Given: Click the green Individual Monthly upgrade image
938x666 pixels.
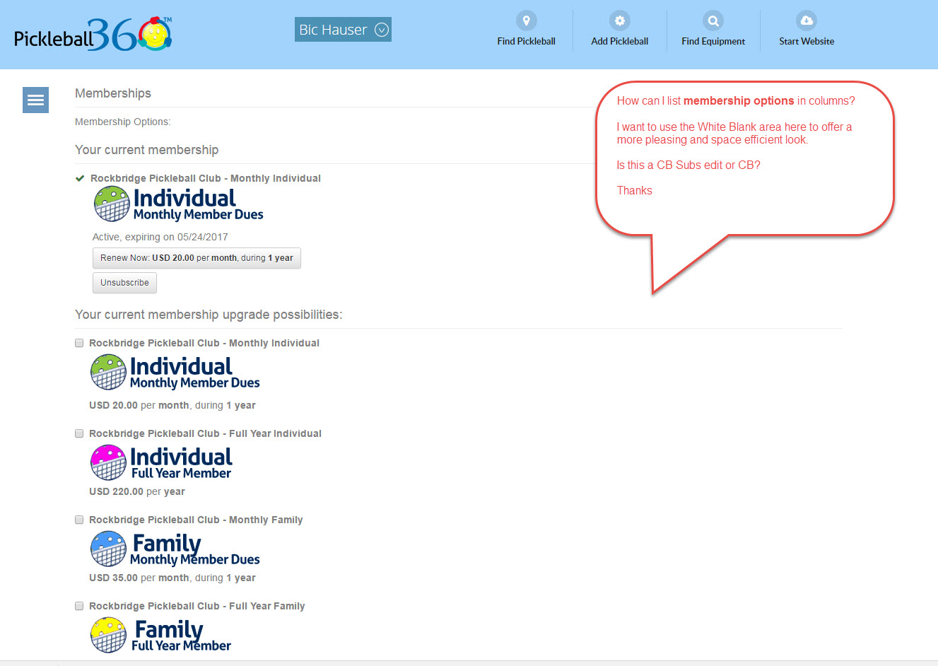Looking at the screenshot, I should coord(175,373).
